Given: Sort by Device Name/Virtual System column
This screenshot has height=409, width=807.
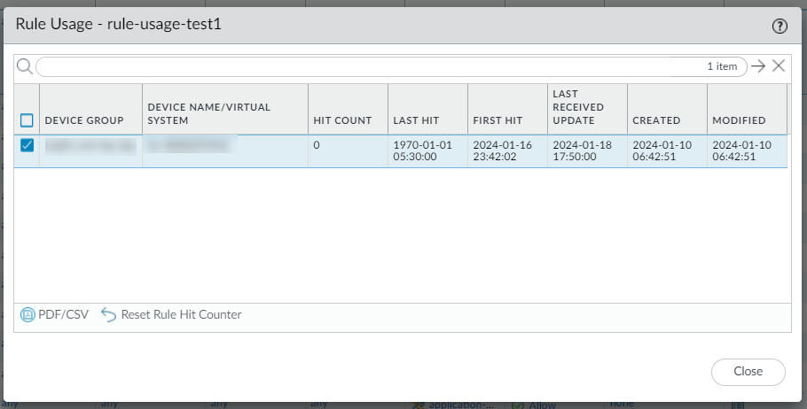Looking at the screenshot, I should [x=208, y=113].
